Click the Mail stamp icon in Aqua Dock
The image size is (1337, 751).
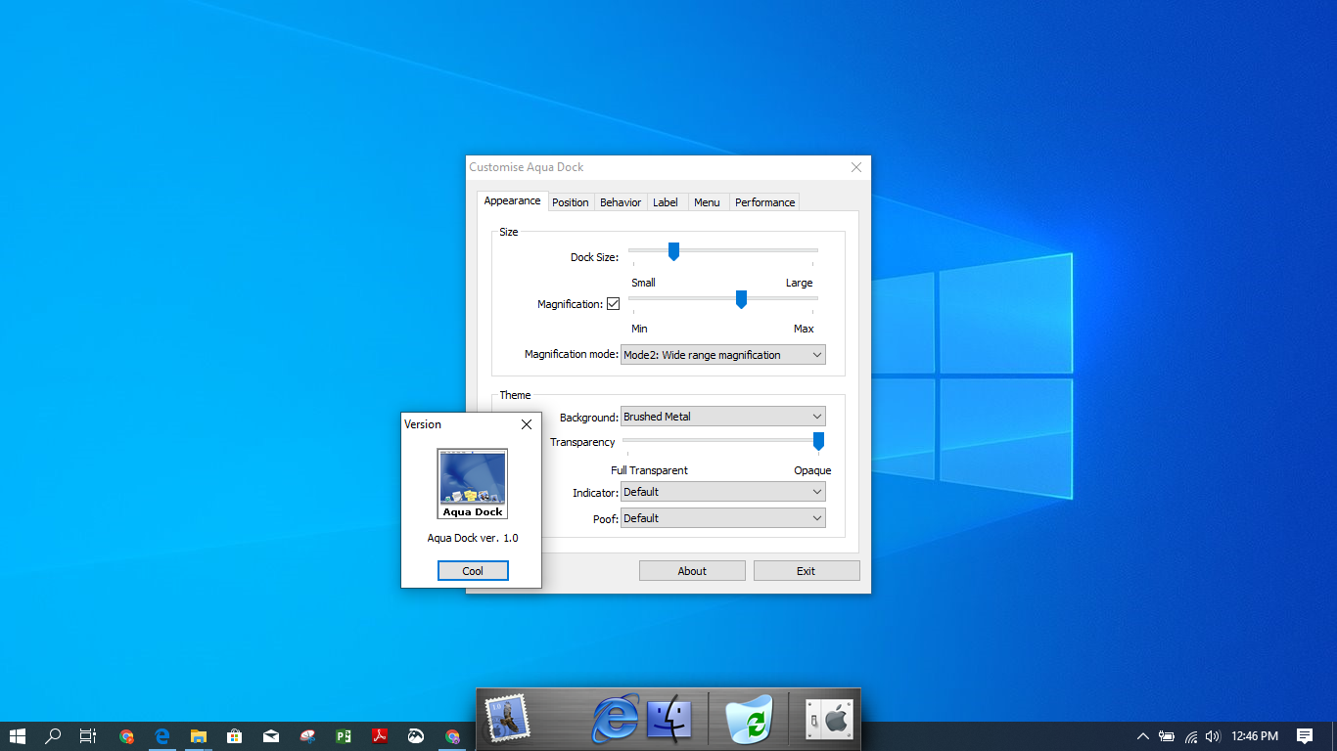click(507, 719)
